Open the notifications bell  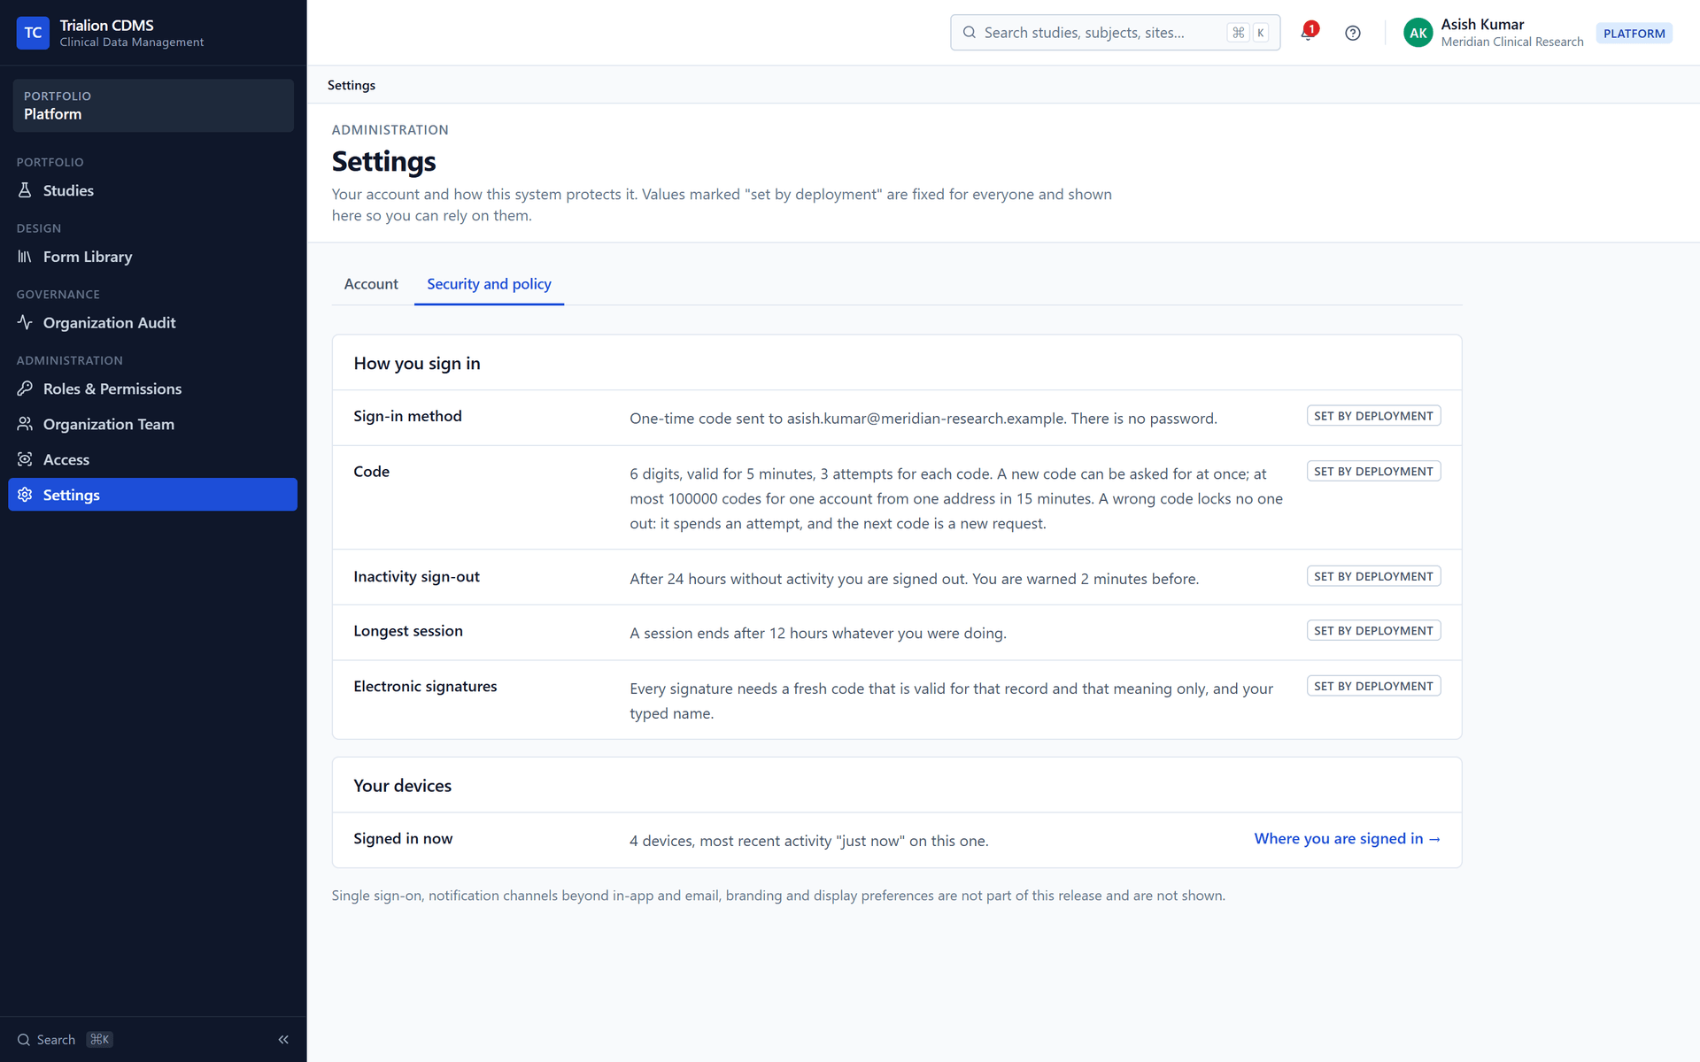point(1308,33)
